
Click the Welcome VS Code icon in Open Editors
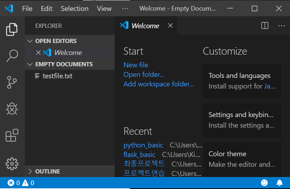point(47,53)
